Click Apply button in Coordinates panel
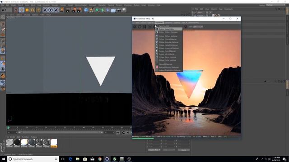289x162 pixels. (x=184, y=150)
